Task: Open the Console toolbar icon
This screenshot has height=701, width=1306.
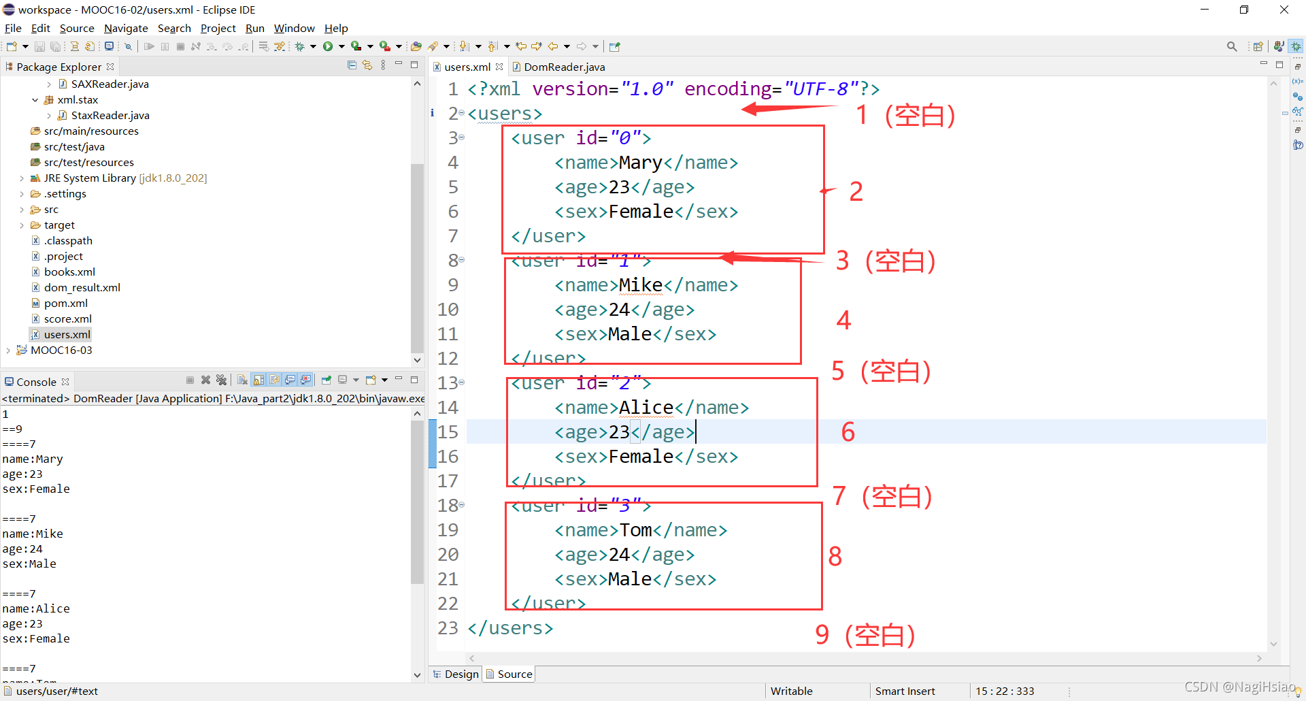Action: pos(109,46)
